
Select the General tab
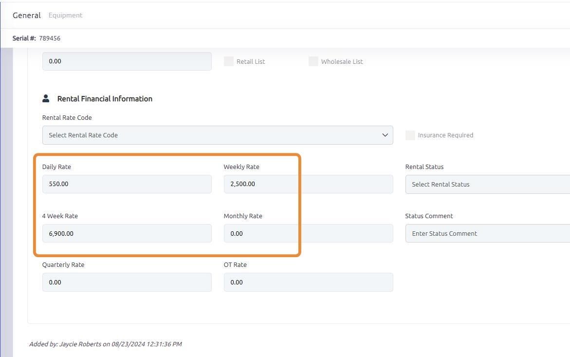[27, 15]
